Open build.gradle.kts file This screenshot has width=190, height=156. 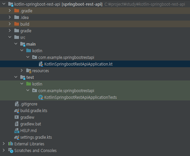click(34, 111)
